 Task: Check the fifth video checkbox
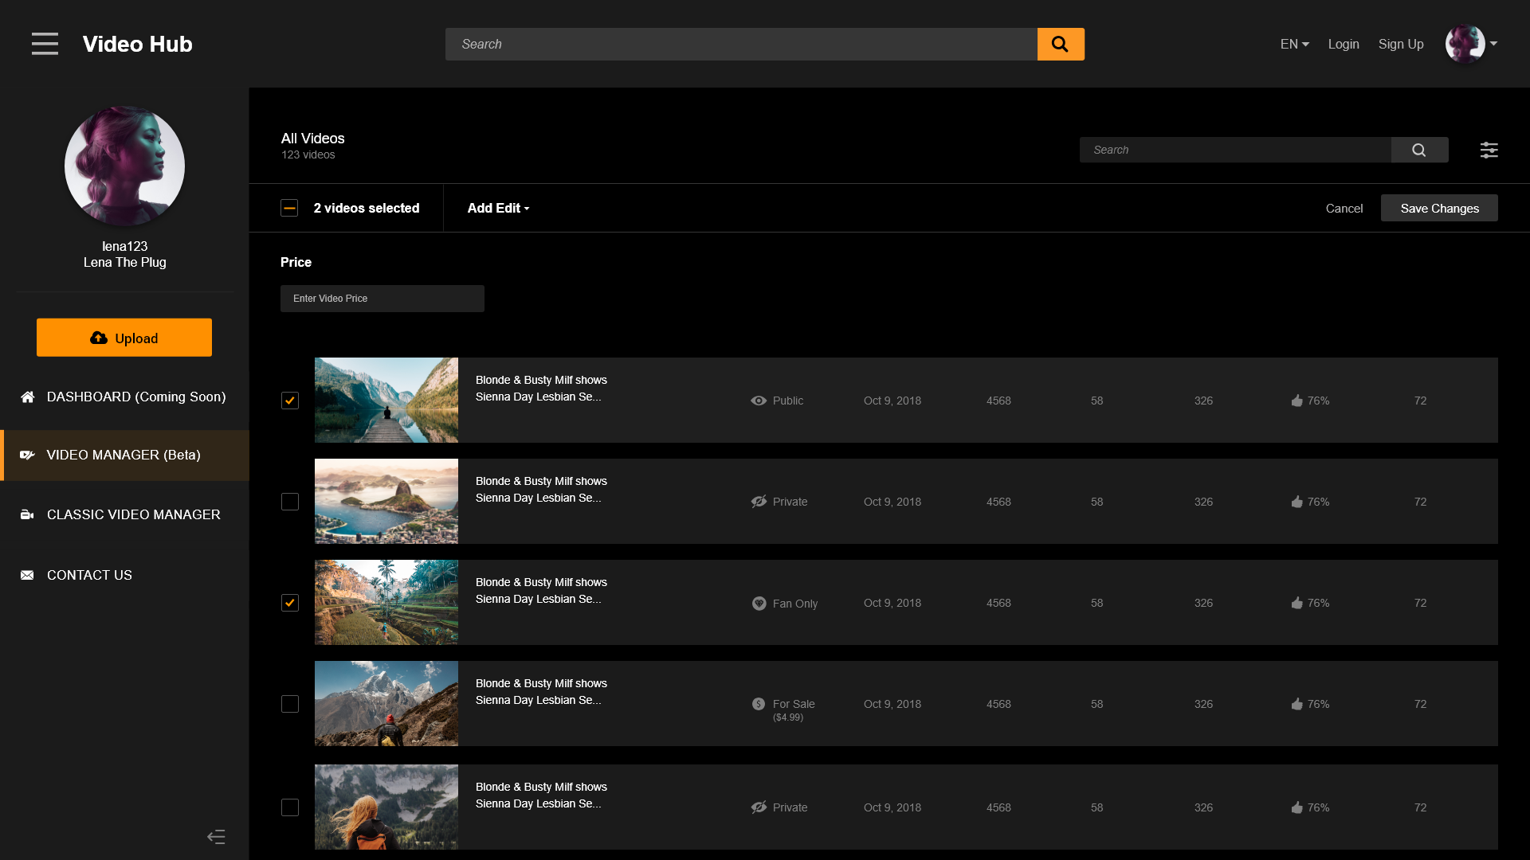[290, 807]
